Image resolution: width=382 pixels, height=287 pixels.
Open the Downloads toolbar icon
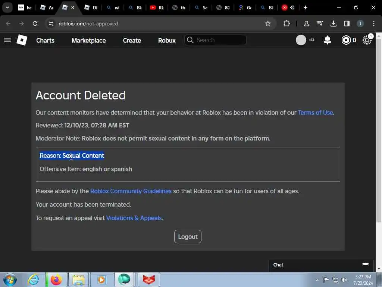(x=333, y=24)
